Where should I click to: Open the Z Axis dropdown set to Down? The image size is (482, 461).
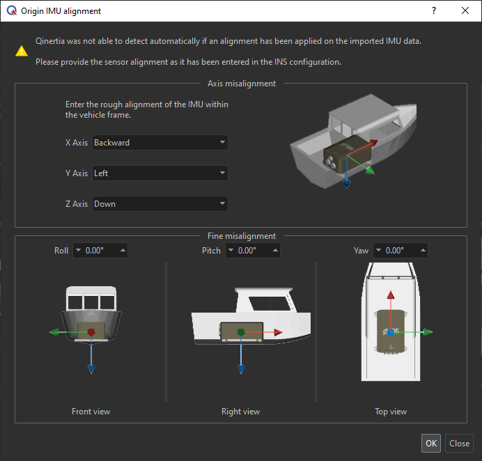click(x=160, y=204)
